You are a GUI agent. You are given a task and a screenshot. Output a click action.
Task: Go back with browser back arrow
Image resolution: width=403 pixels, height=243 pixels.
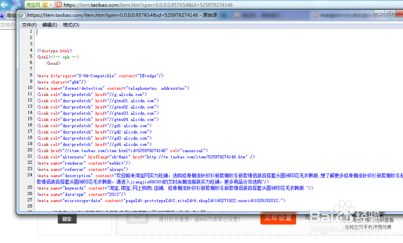(4, 4)
